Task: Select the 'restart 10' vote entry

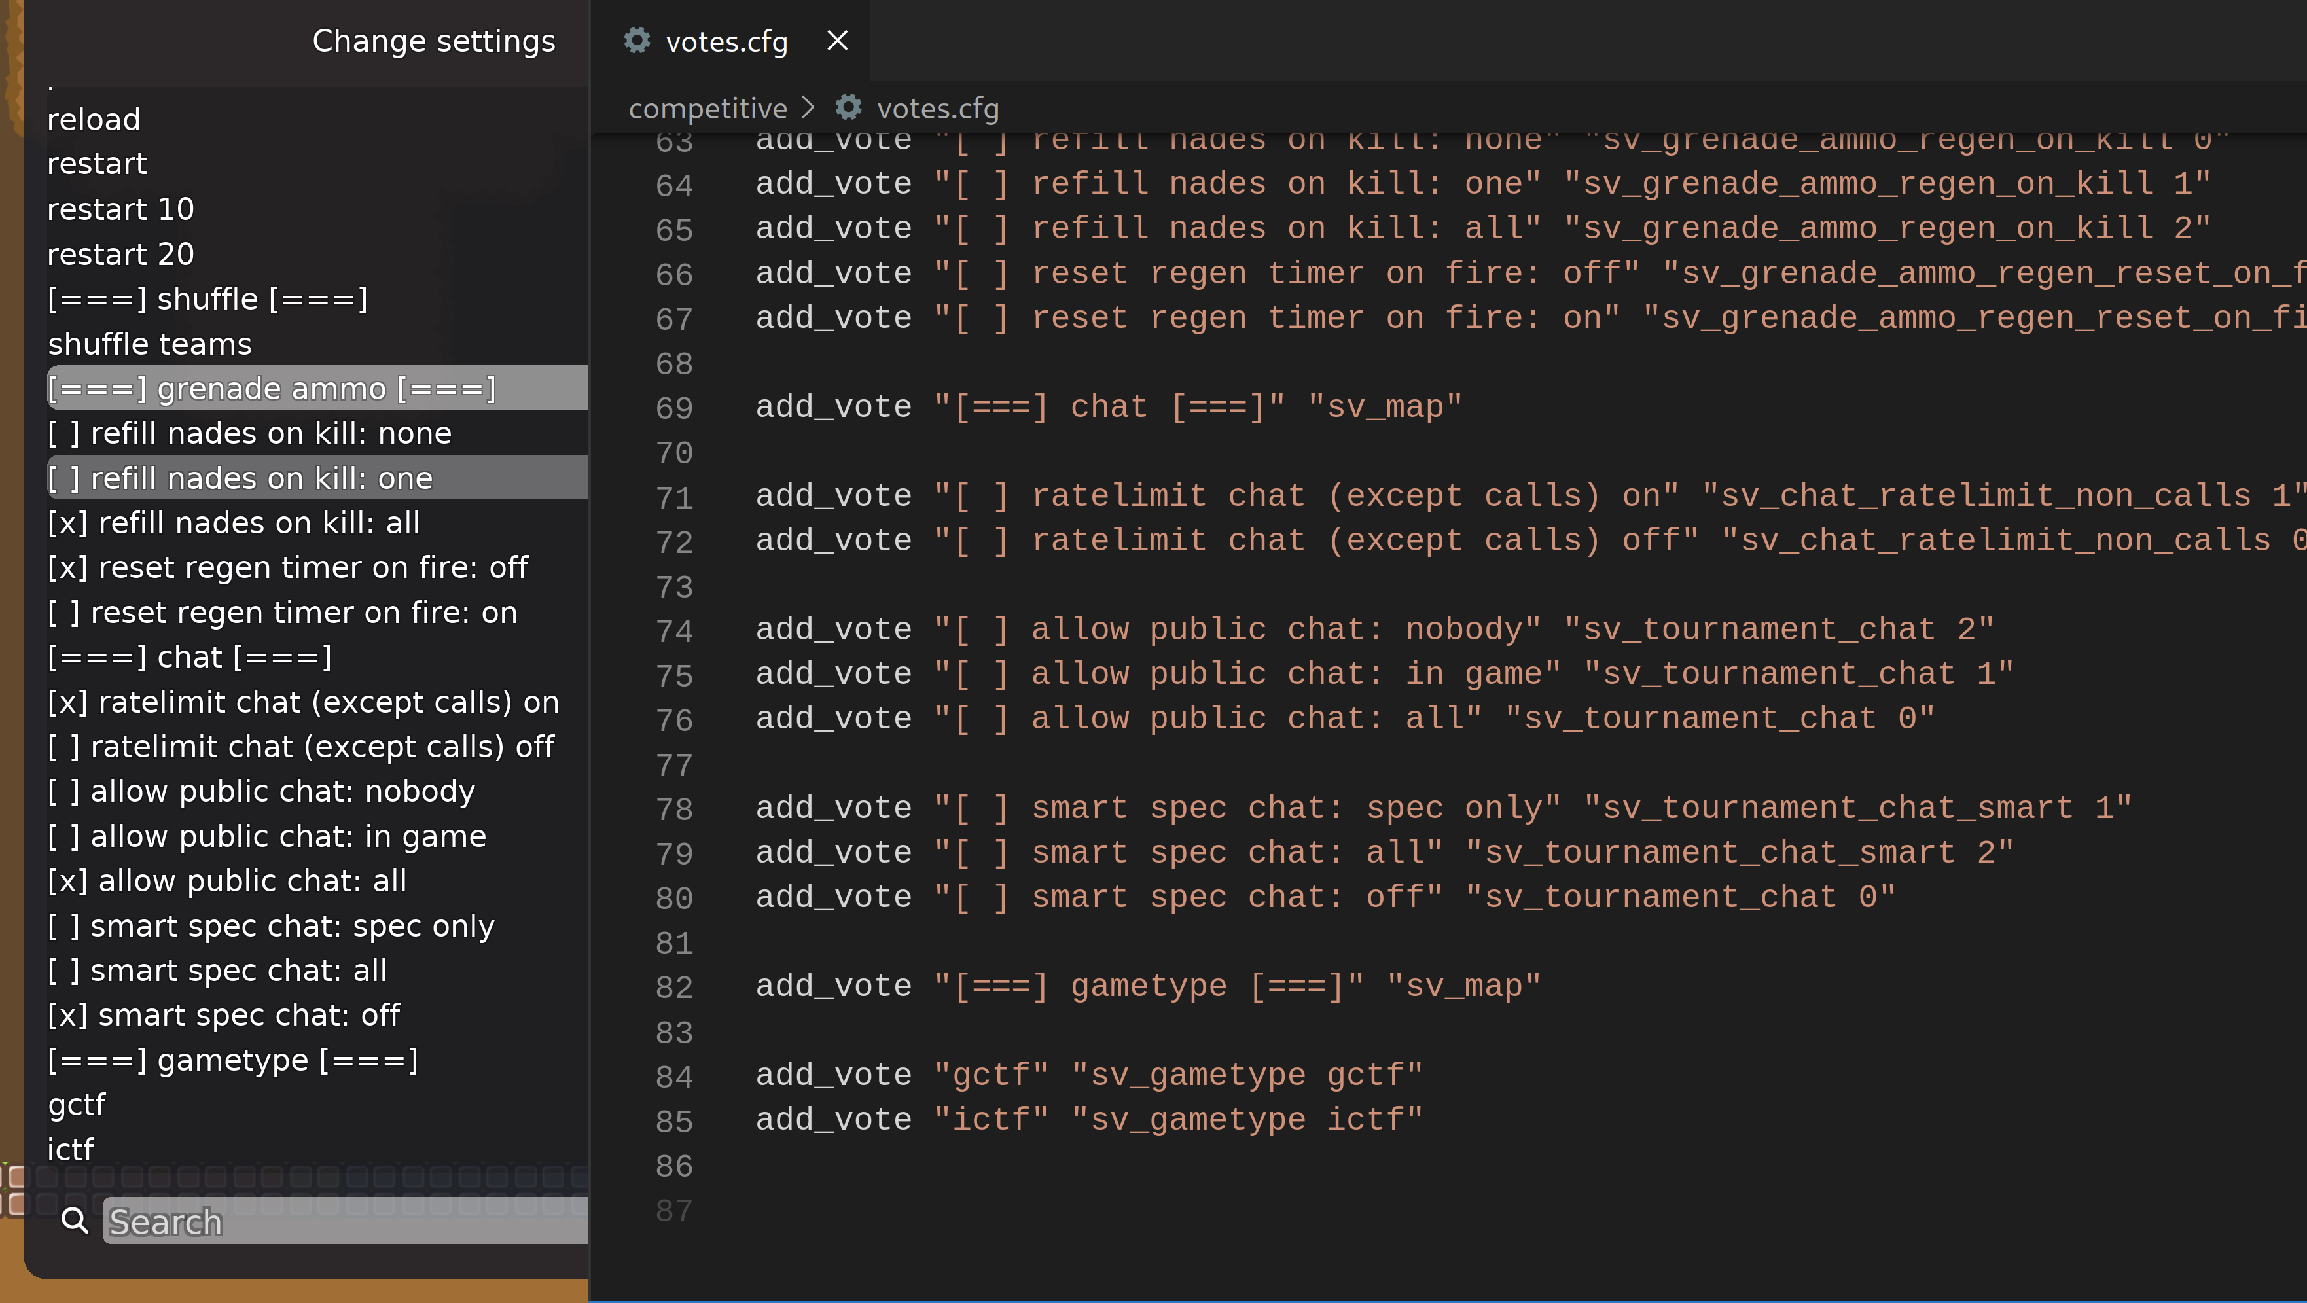Action: click(120, 209)
